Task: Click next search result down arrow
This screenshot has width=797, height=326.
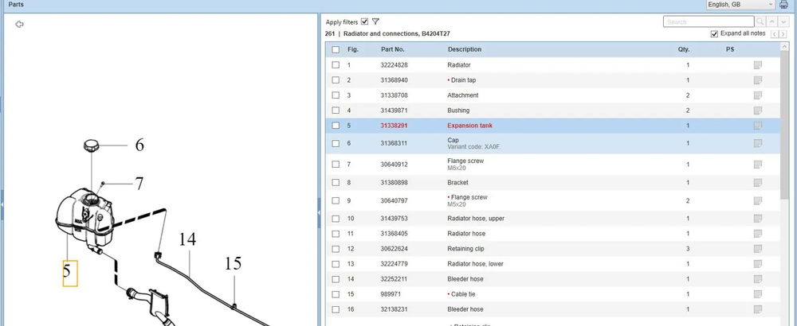Action: [785, 21]
